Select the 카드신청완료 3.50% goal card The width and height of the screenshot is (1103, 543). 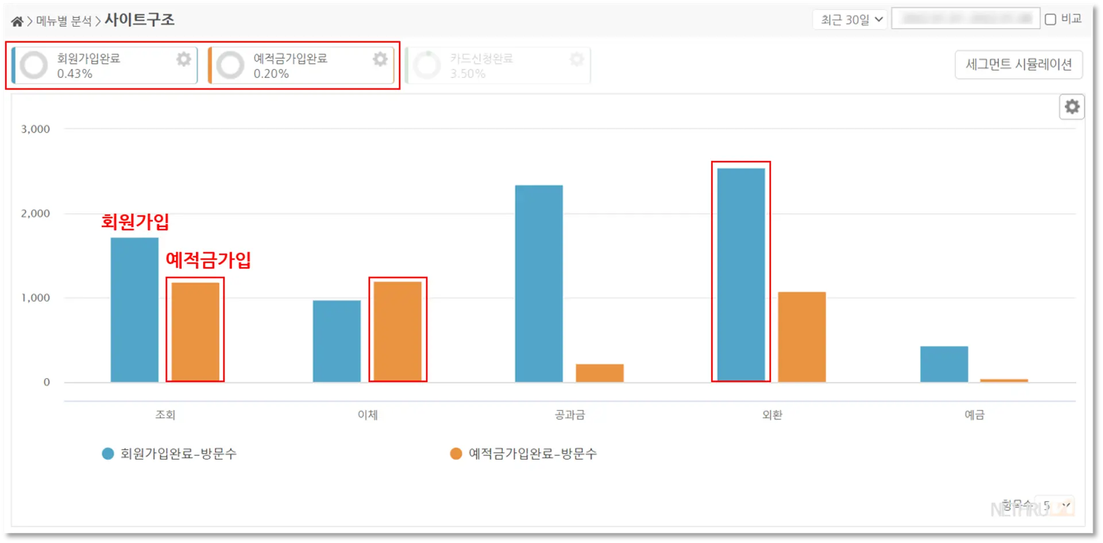pos(498,66)
